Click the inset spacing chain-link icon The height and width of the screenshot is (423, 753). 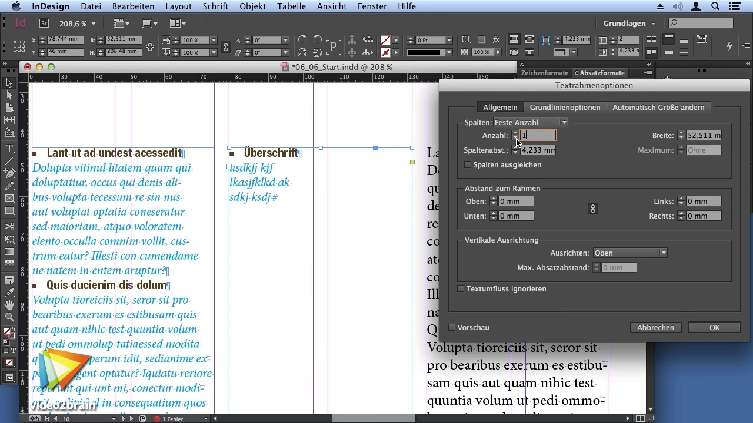(x=592, y=209)
